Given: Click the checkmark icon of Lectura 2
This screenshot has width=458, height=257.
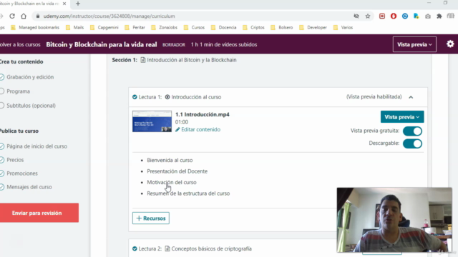Looking at the screenshot, I should tap(135, 248).
